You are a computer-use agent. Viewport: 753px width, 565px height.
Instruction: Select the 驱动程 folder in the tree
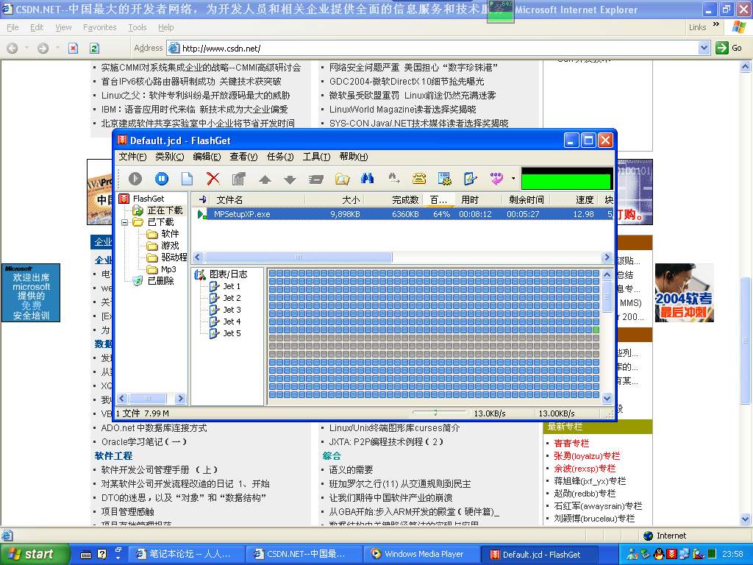click(174, 257)
